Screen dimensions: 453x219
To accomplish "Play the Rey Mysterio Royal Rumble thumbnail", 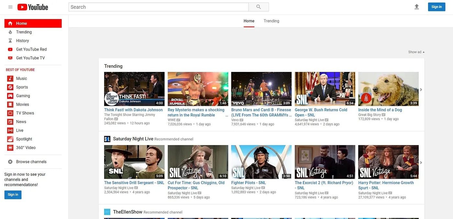I will point(198,89).
